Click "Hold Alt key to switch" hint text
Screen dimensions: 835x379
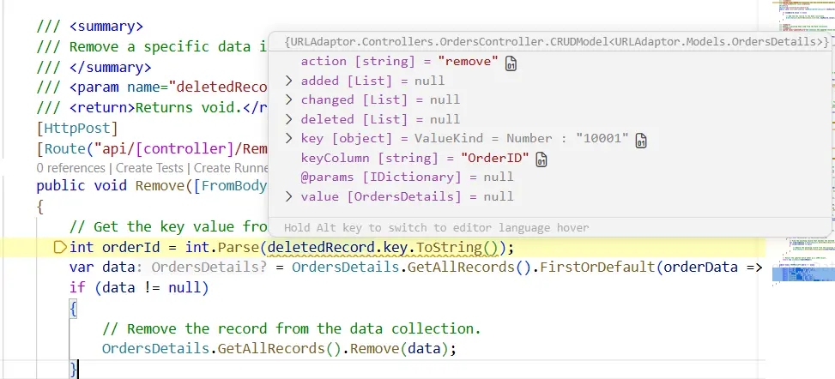(x=436, y=228)
